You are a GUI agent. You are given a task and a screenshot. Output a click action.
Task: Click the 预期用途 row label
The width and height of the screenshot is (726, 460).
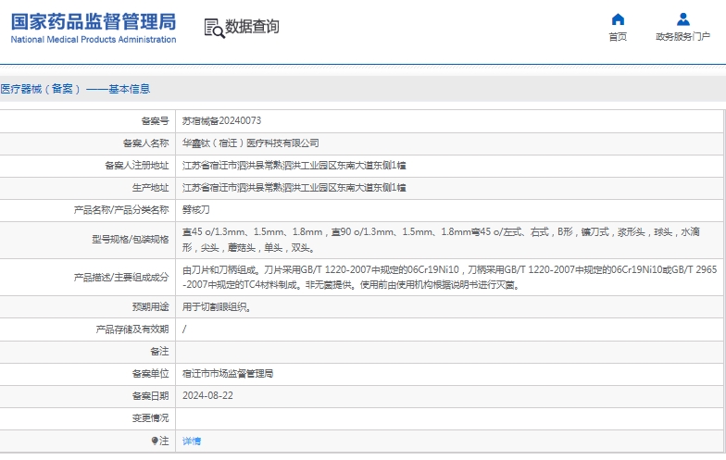point(150,306)
